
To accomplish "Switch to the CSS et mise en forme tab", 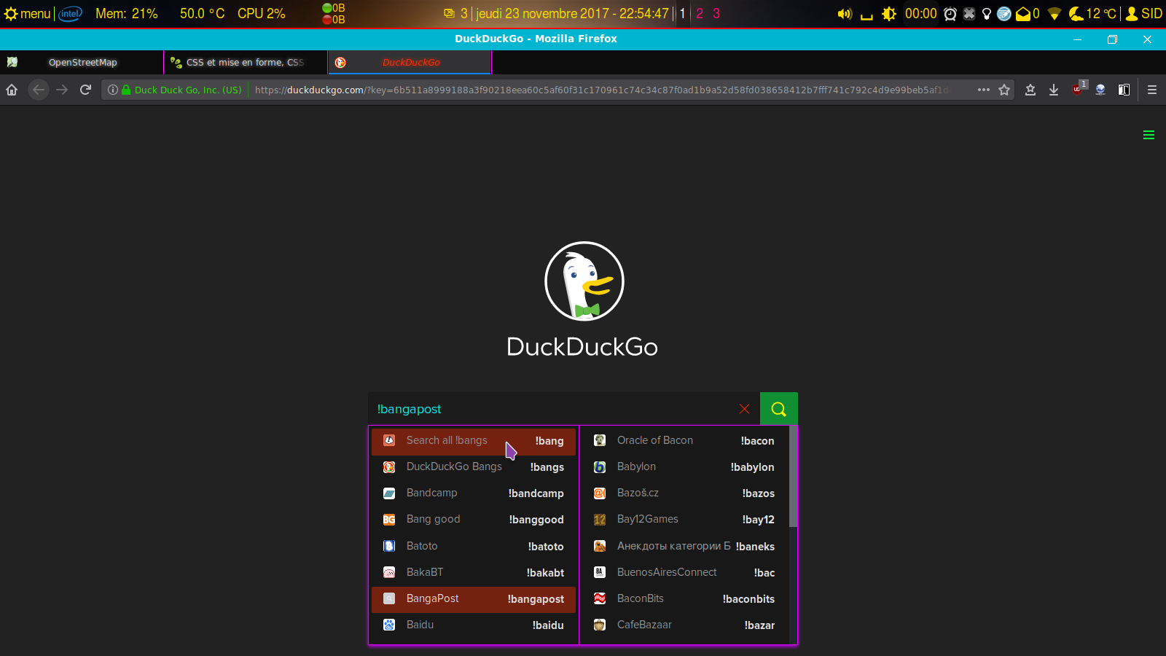I will pyautogui.click(x=246, y=62).
